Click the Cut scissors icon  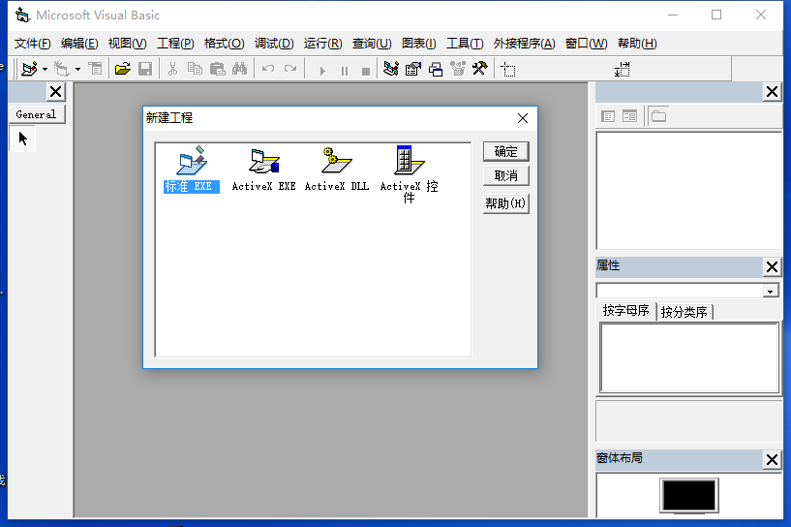pos(172,69)
